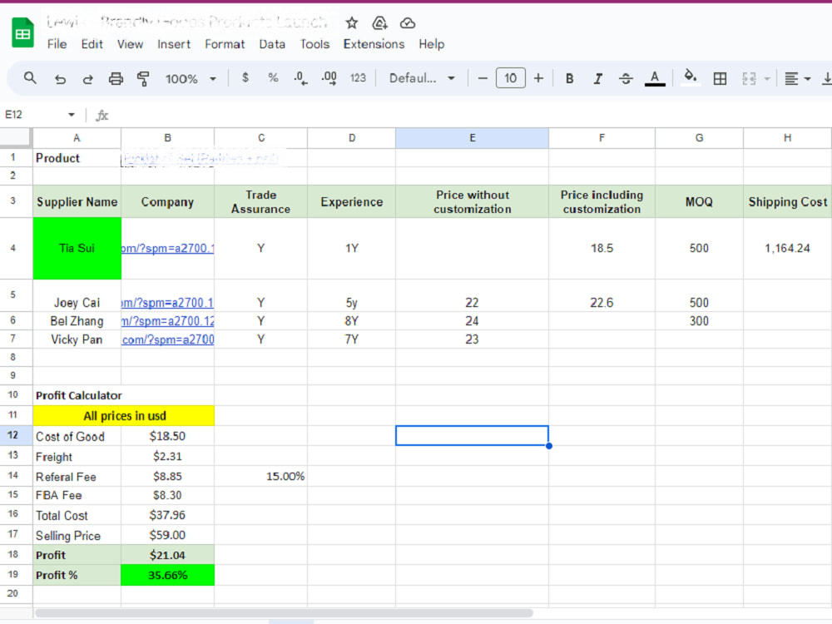Open Bel Zhang company link
The width and height of the screenshot is (832, 624).
(x=168, y=321)
